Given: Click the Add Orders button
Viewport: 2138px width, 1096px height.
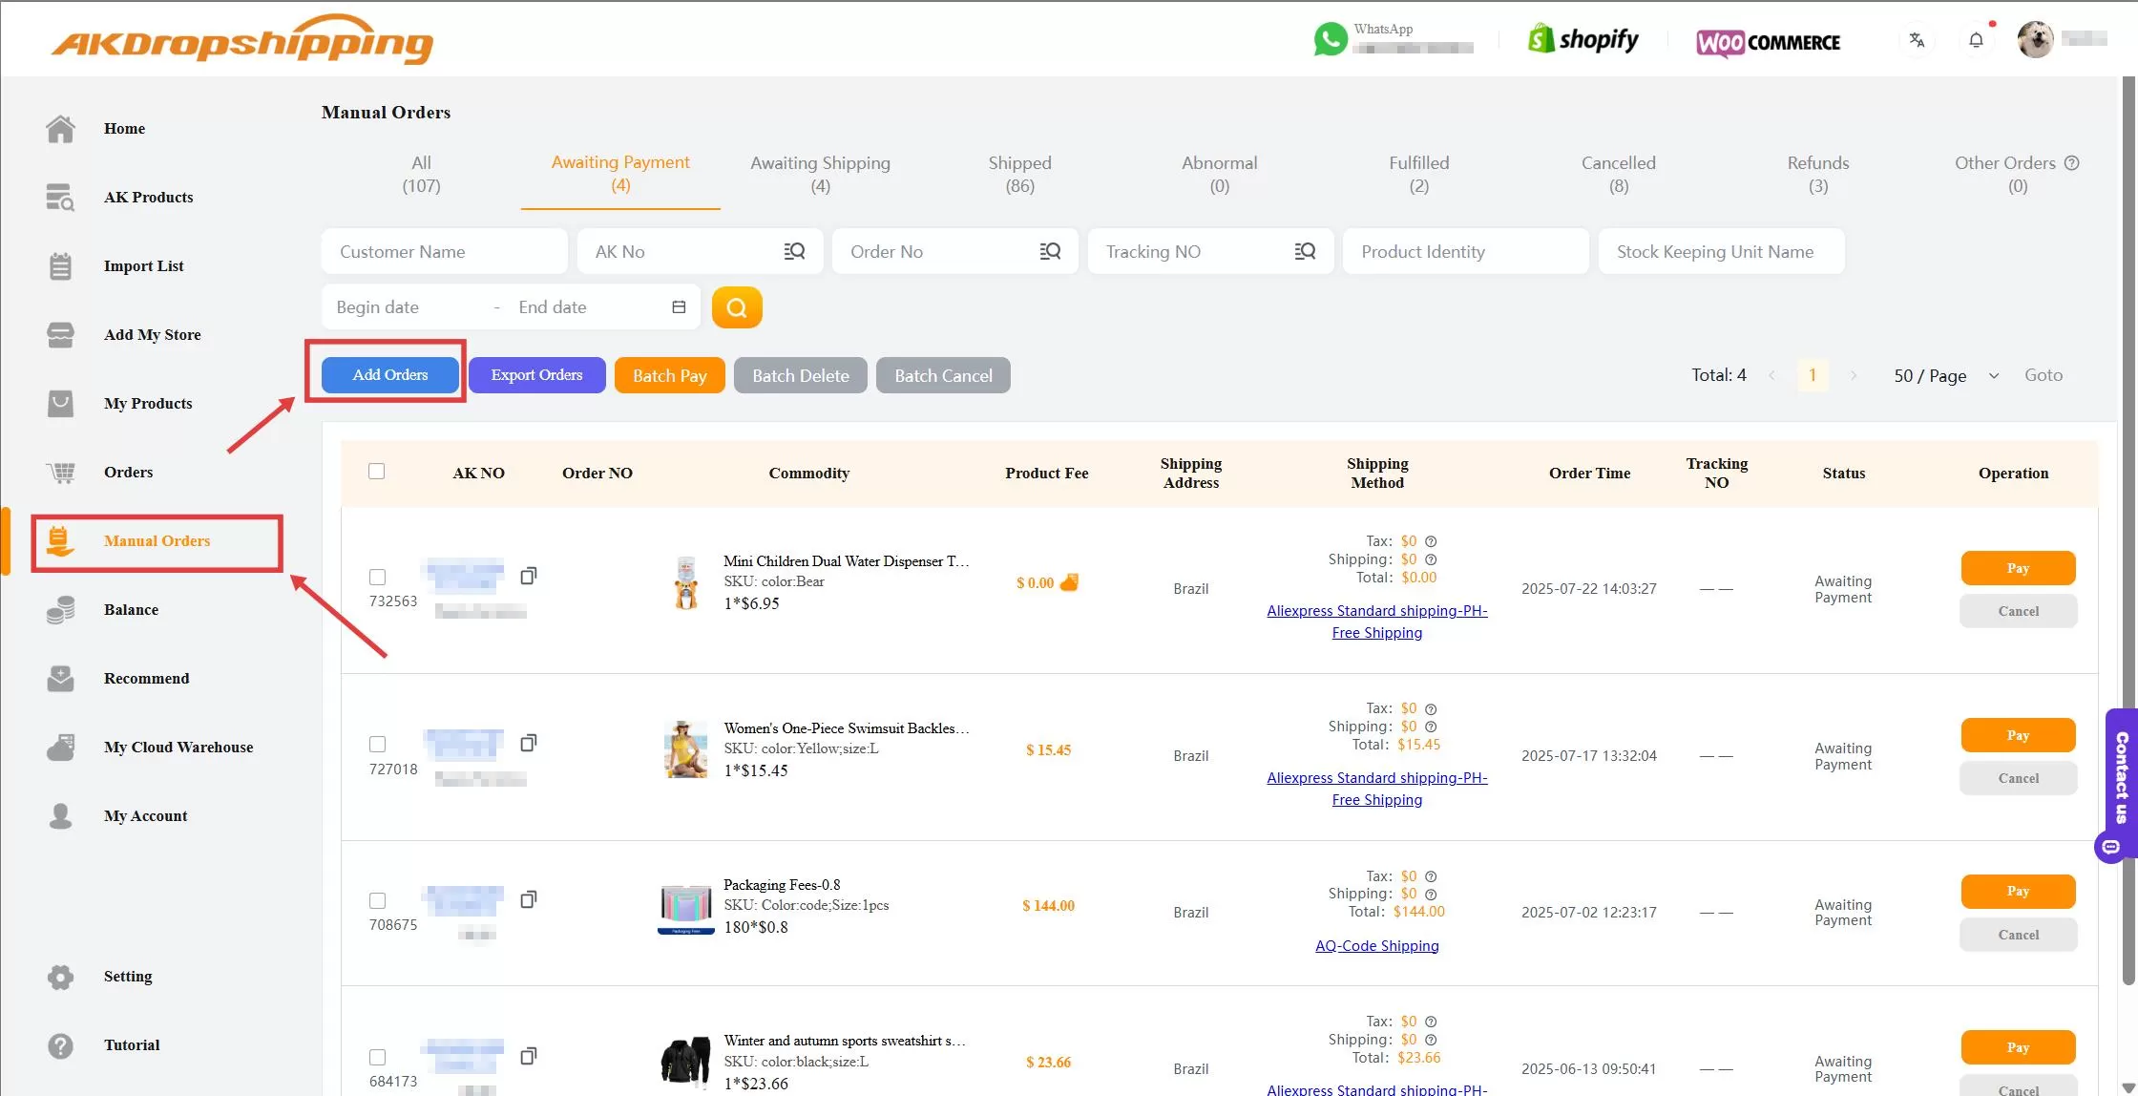Looking at the screenshot, I should click(x=389, y=374).
